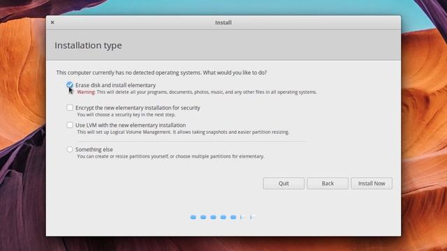Select Erase disk and install elementary option
This screenshot has height=251, width=447.
(70, 85)
